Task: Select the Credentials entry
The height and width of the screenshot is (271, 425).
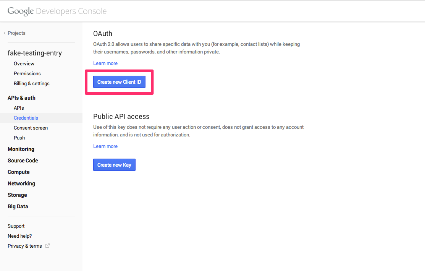Action: coord(26,118)
